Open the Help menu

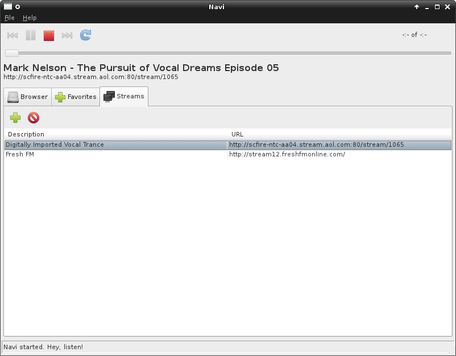pyautogui.click(x=30, y=18)
